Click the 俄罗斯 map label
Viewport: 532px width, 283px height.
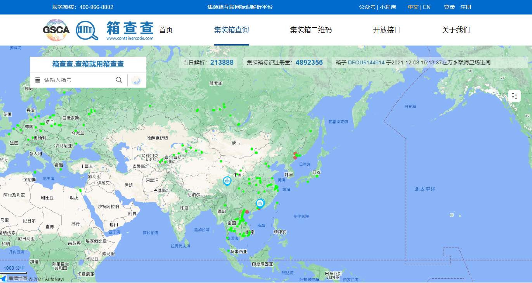(x=216, y=83)
